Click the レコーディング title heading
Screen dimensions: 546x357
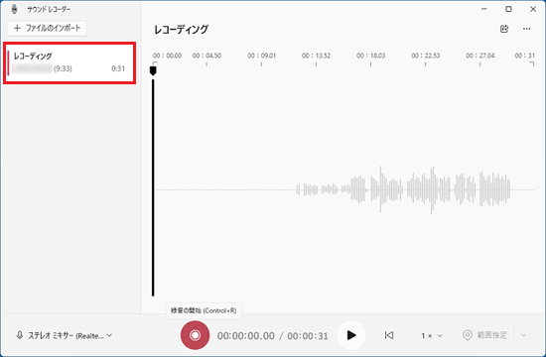pos(181,29)
